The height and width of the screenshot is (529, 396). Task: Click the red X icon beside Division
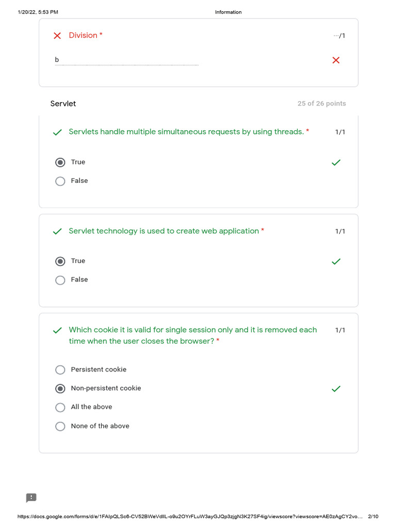click(57, 36)
